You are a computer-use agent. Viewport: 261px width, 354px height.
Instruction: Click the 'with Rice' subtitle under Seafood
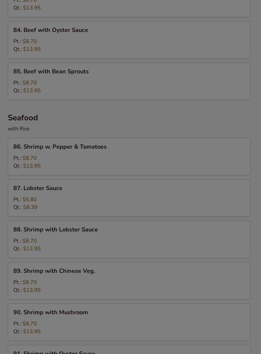tap(19, 129)
